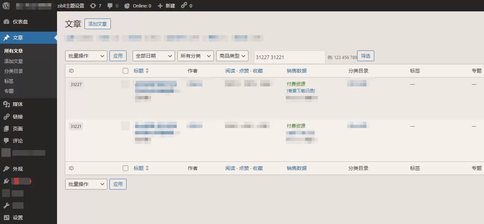Screen dimensions: 484x224
Task: Open 专题 submenu item in sidebar
Action: (x=9, y=91)
